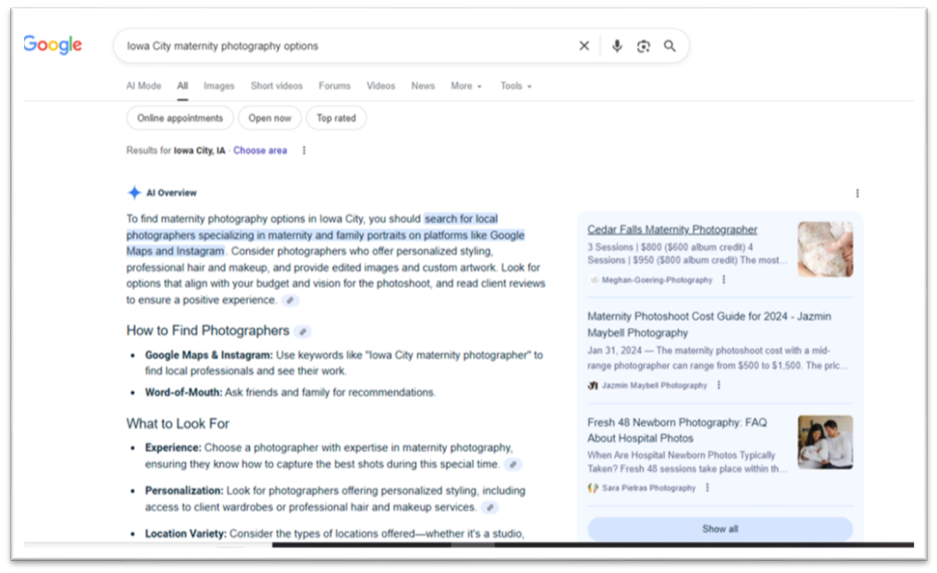Viewport: 937px width, 573px height.
Task: Switch to the AI Mode tab
Action: 143,86
